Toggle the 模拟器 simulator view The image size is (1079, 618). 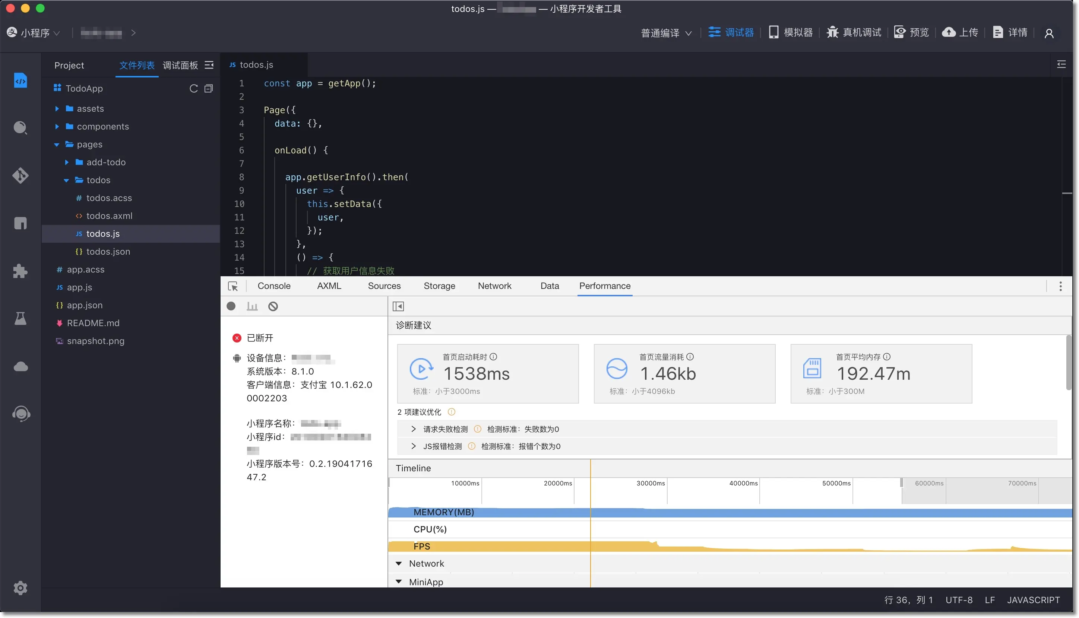(x=790, y=32)
